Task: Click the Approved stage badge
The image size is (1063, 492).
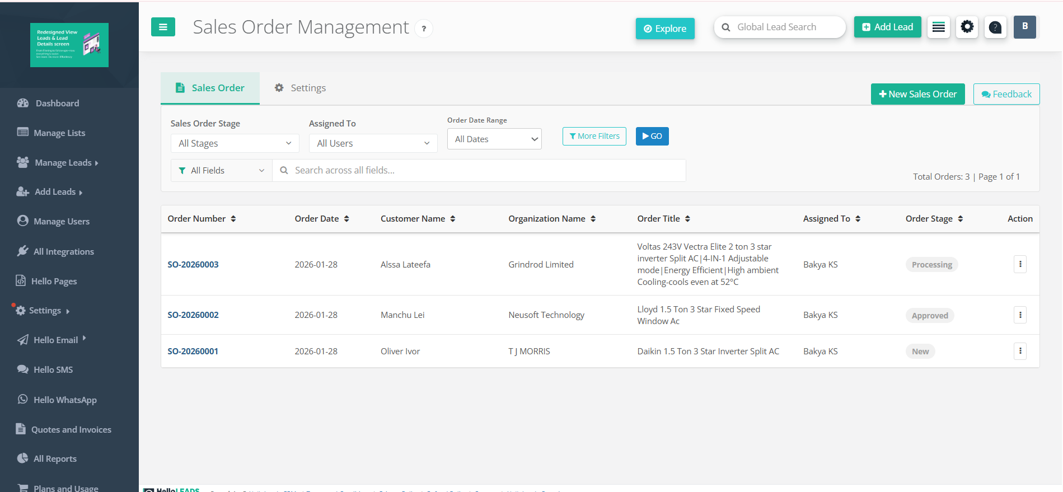Action: (930, 316)
